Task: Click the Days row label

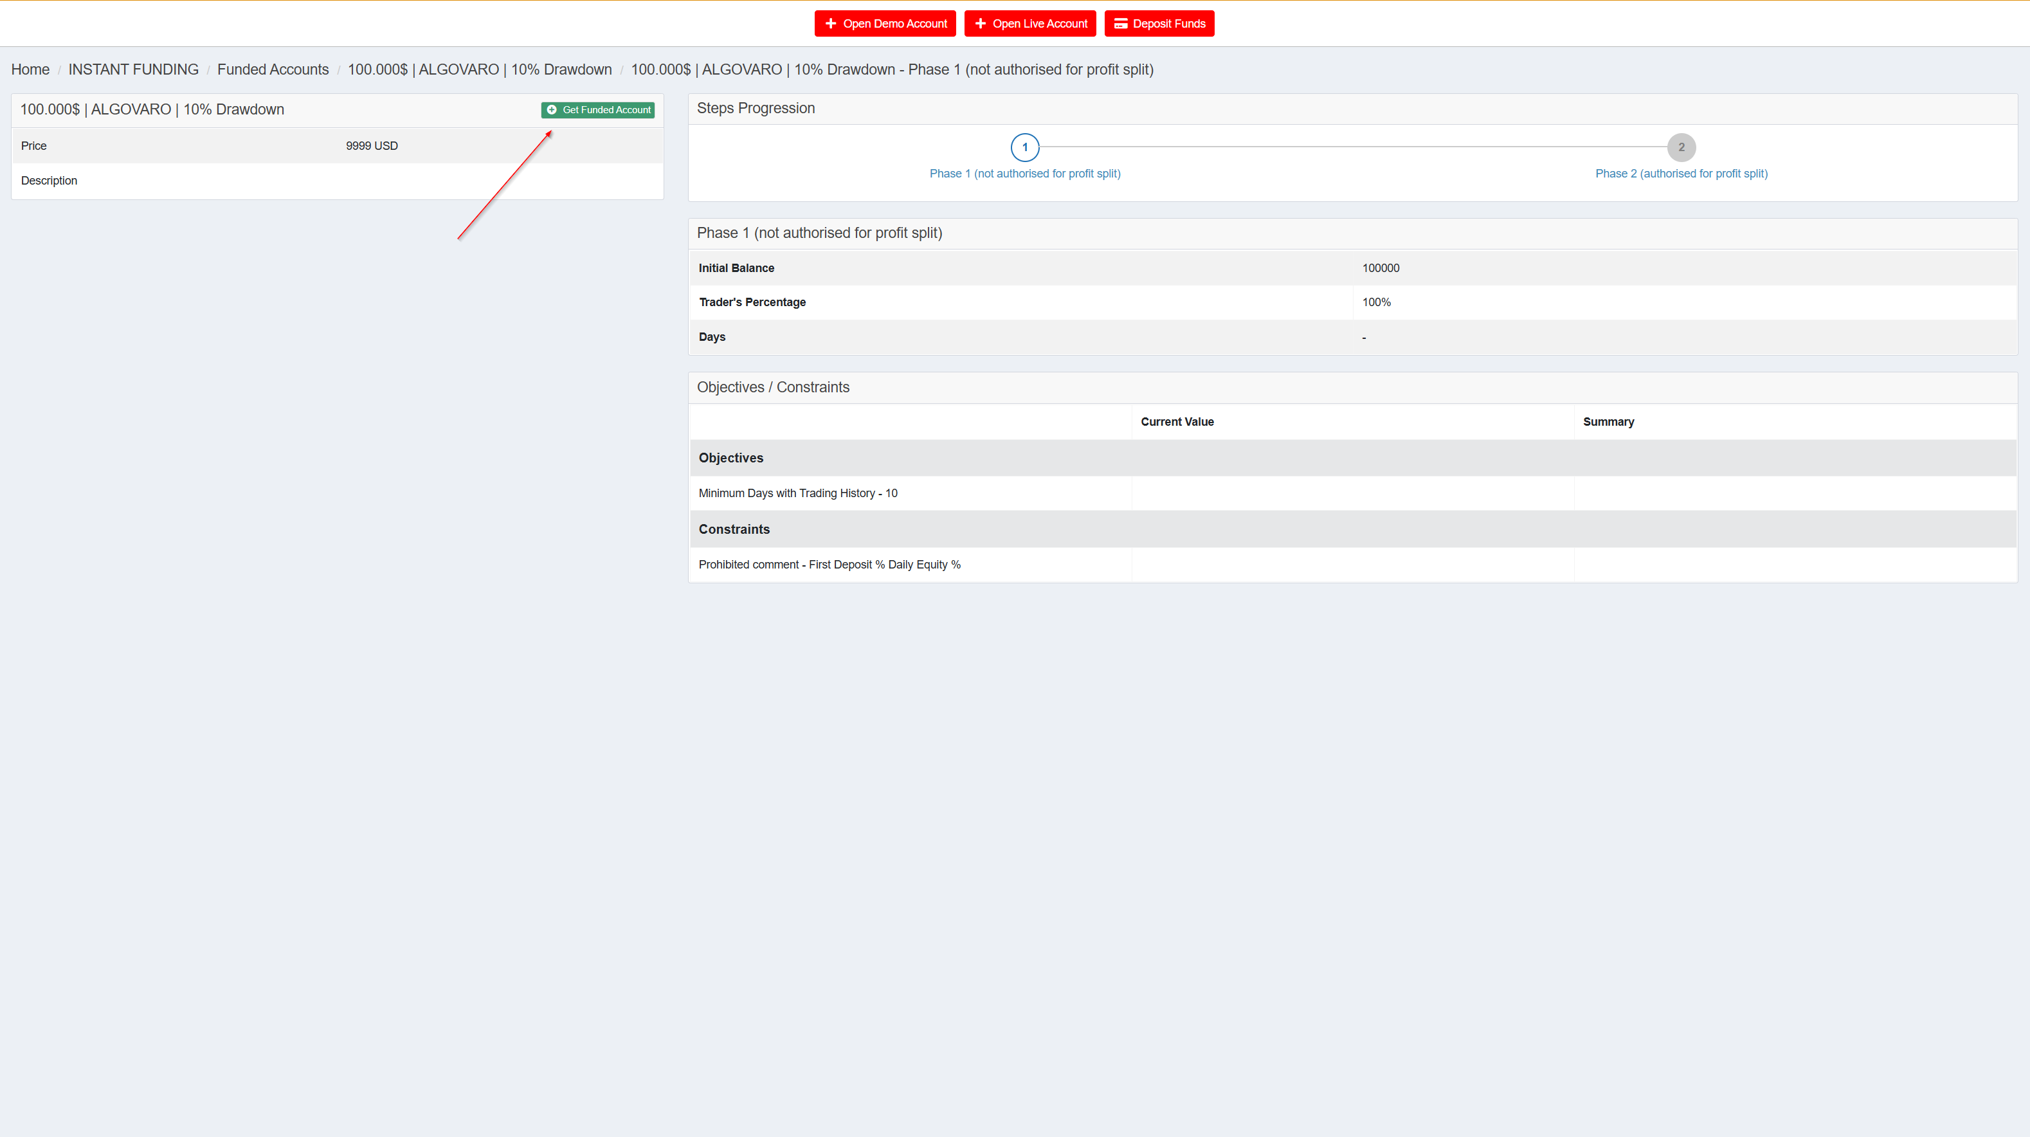Action: coord(712,336)
